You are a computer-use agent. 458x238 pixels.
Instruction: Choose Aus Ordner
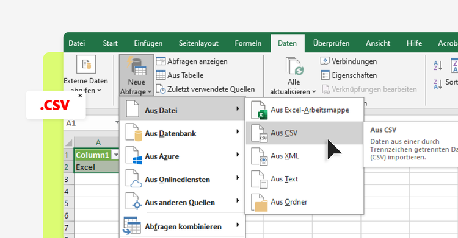305,202
